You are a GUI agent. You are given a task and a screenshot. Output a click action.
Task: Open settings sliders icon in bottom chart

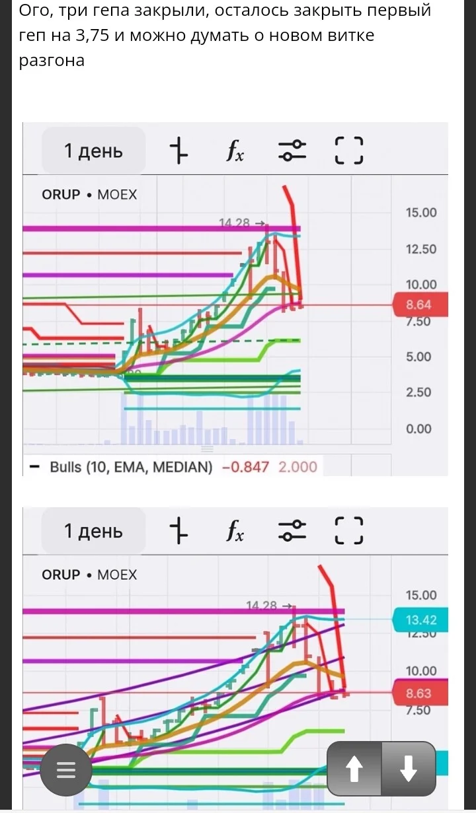click(x=292, y=530)
